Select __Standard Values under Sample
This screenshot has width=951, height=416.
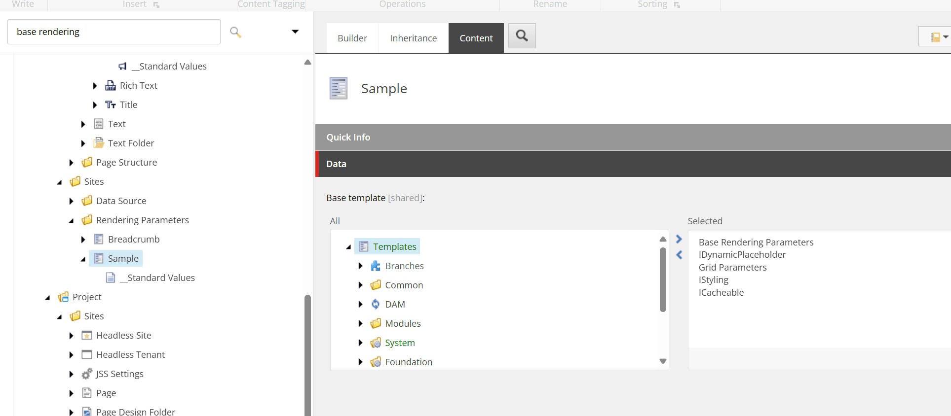[x=157, y=277]
